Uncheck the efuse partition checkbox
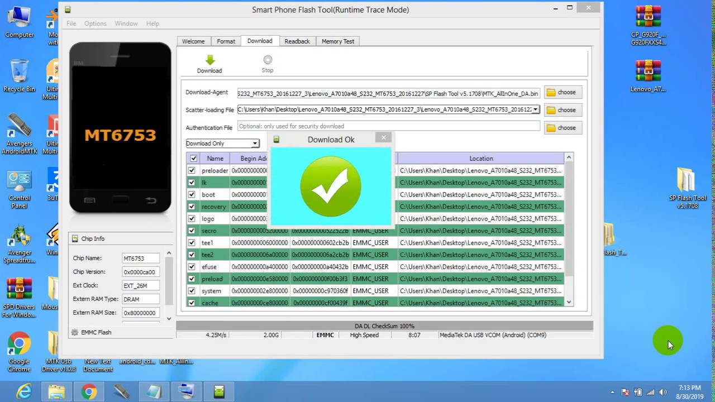 [192, 267]
